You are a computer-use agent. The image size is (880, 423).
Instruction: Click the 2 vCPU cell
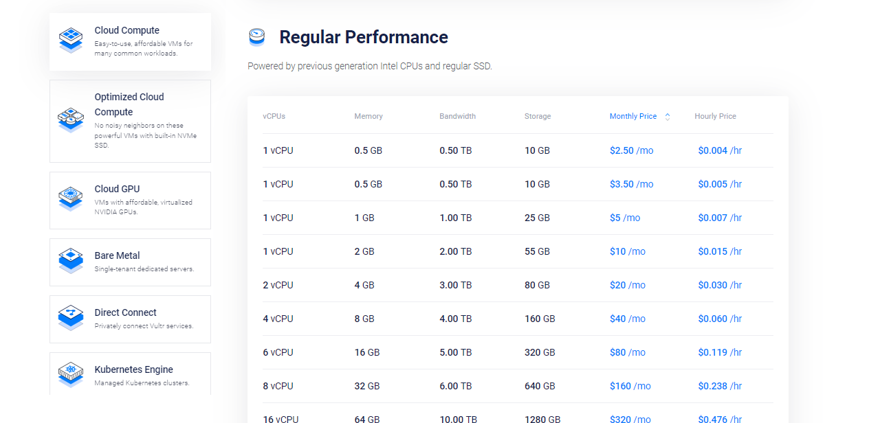point(278,285)
